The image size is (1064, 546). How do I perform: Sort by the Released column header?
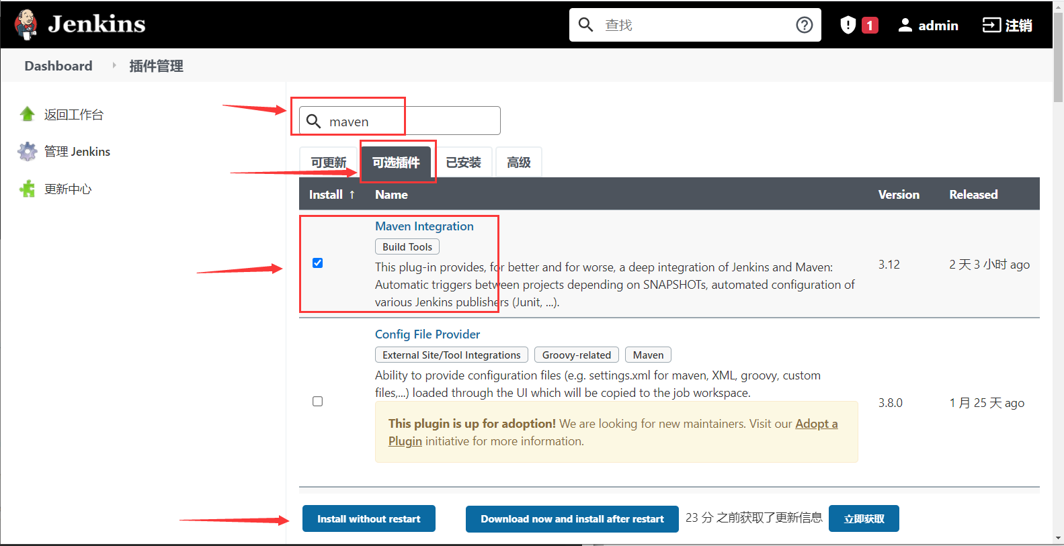[973, 195]
